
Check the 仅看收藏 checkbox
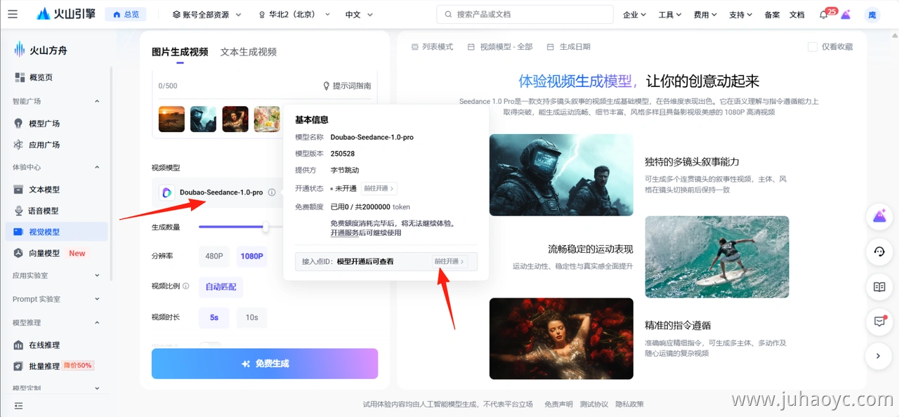(813, 47)
